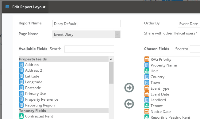This screenshot has height=119, width=200.
Task: Click the calendar icon beside Event Date field
Action: click(147, 94)
